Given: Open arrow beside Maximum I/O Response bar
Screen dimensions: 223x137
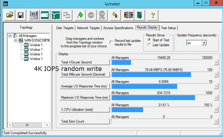Looking at the screenshot, I should [x=216, y=97].
